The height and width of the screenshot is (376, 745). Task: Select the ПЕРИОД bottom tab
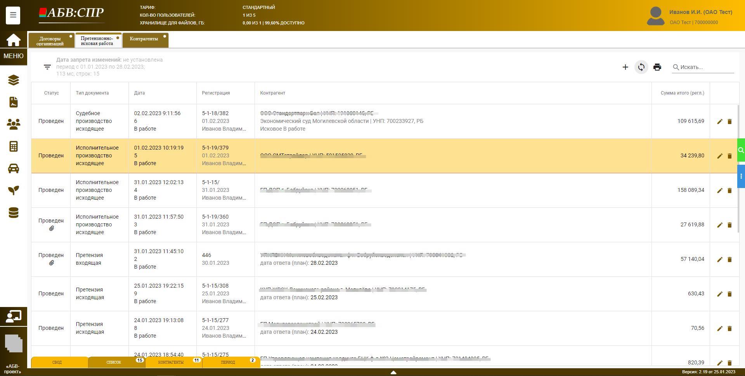[228, 362]
